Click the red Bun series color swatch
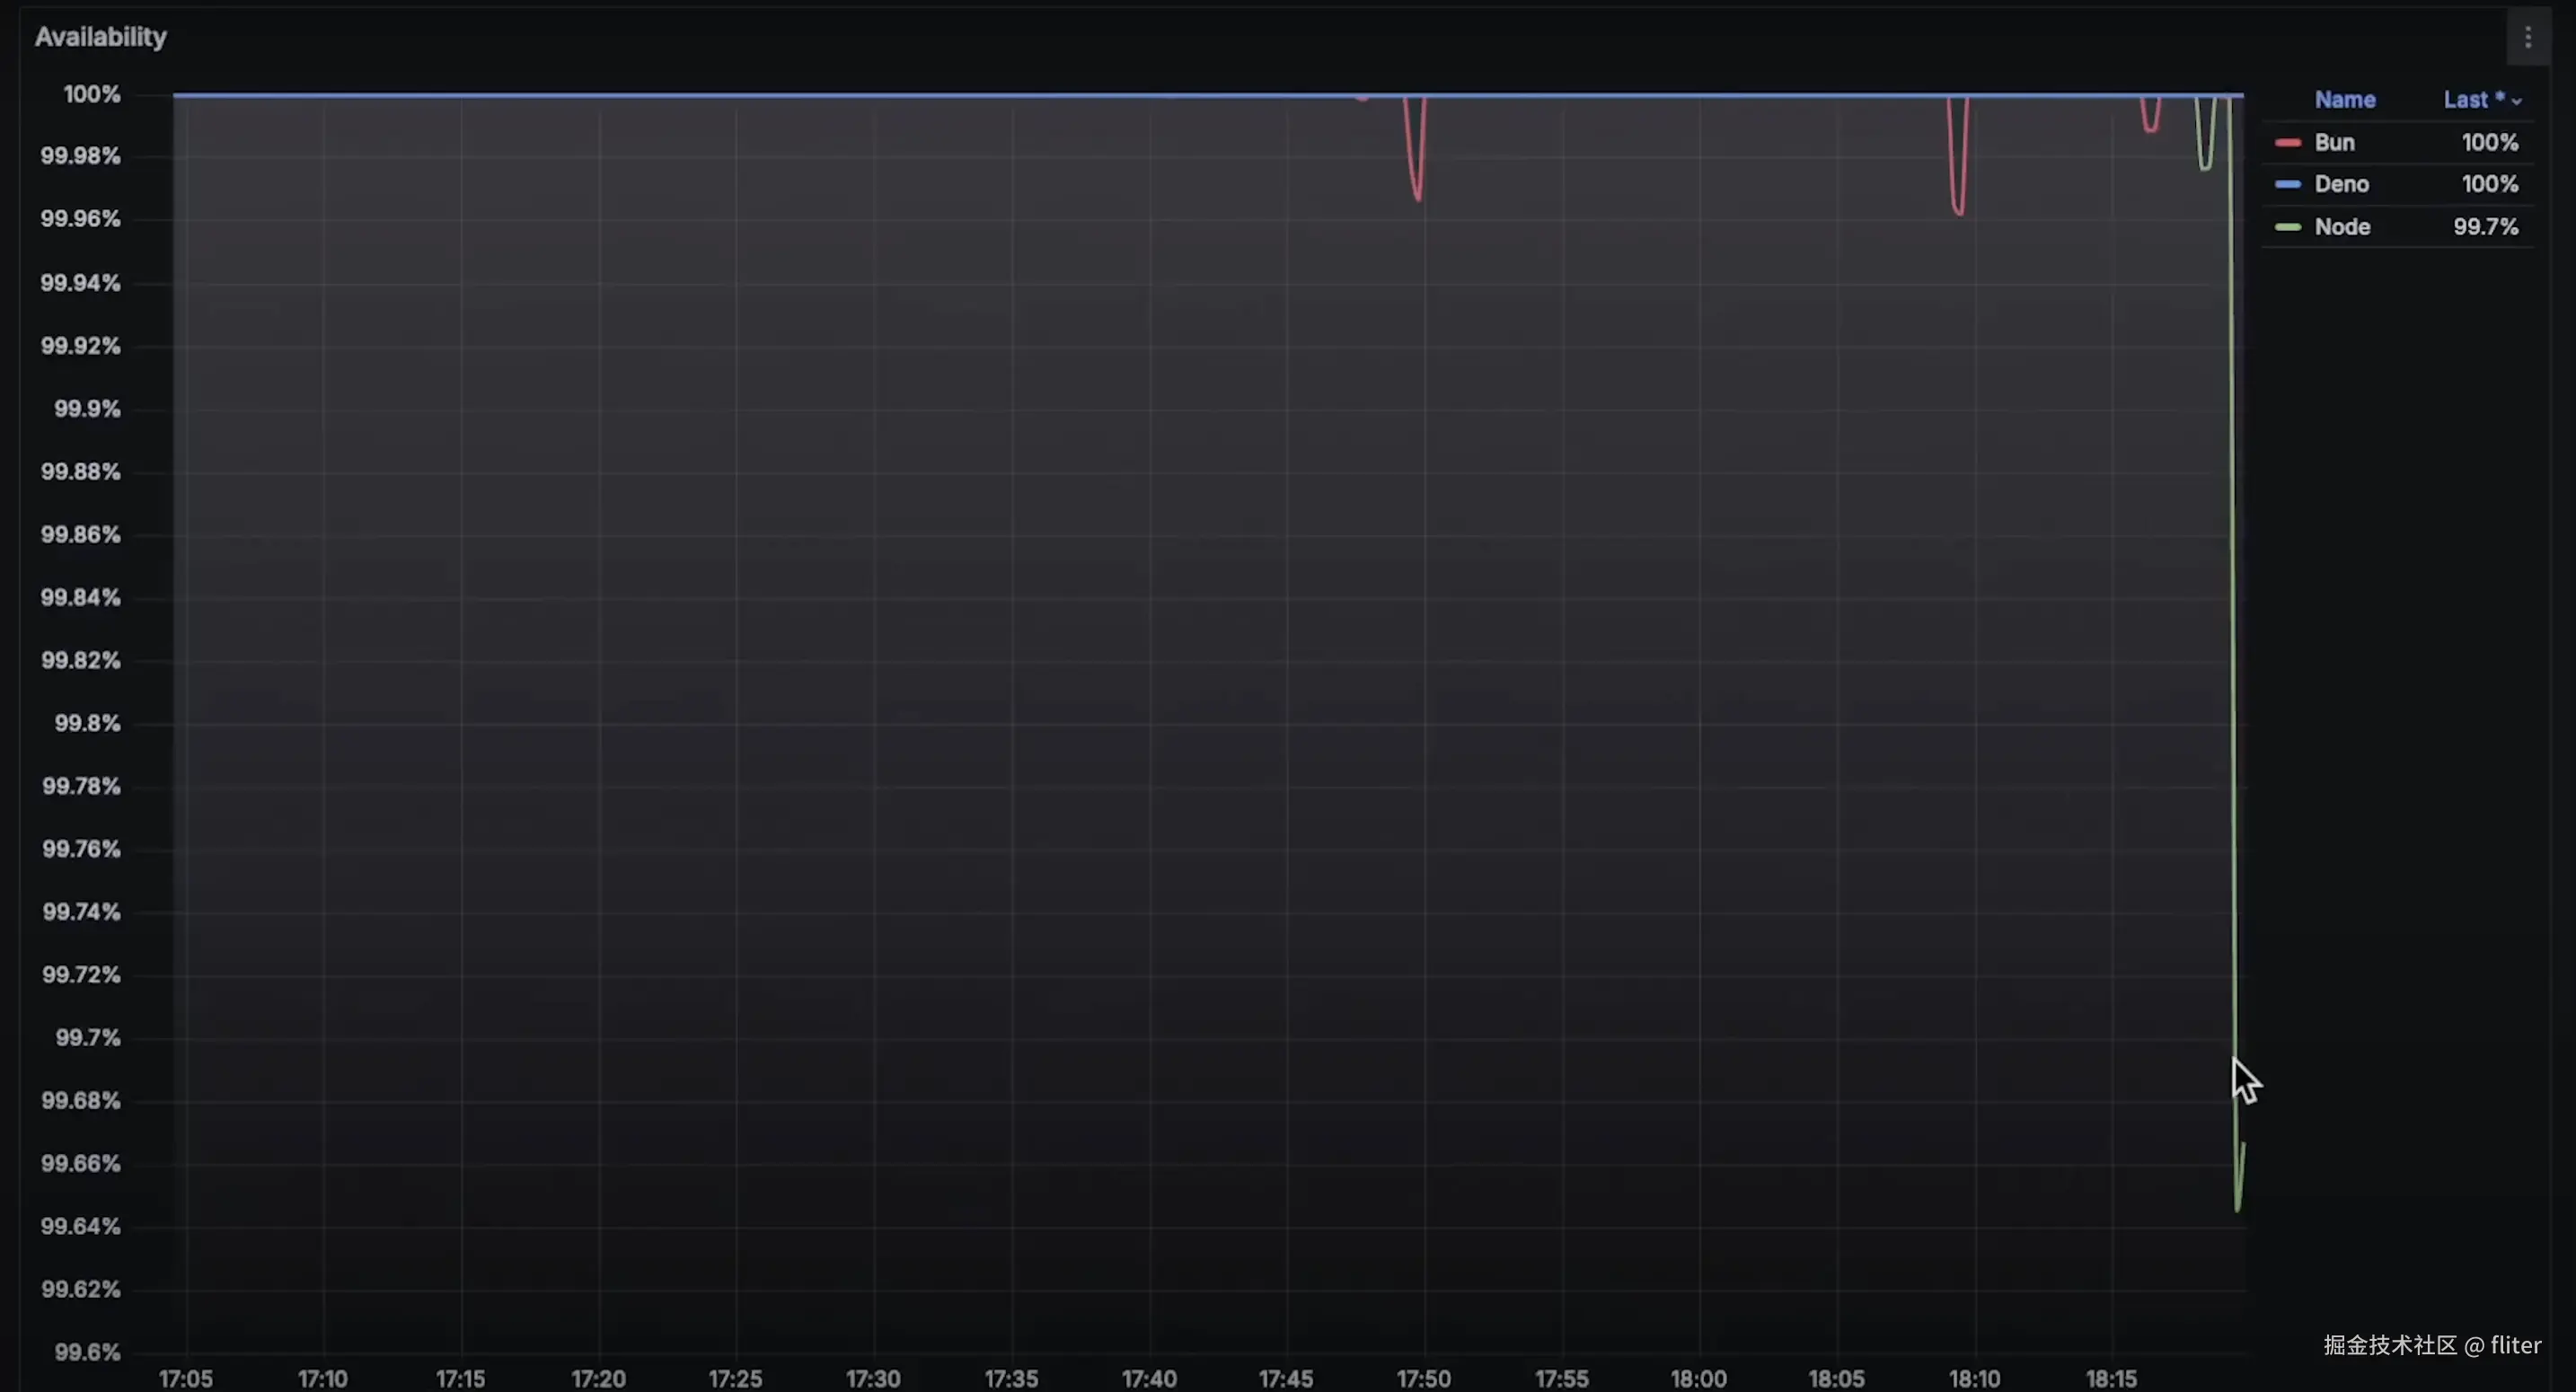Viewport: 2576px width, 1392px height. [x=2287, y=143]
